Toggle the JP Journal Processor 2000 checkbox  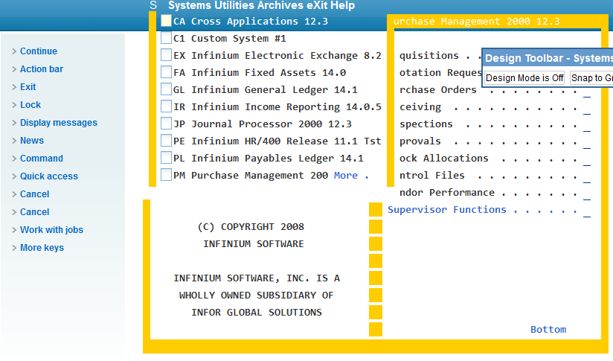[x=166, y=124]
